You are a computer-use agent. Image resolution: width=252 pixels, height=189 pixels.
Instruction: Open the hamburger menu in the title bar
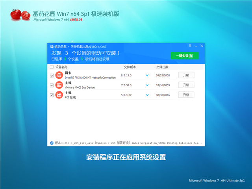[x=190, y=46]
